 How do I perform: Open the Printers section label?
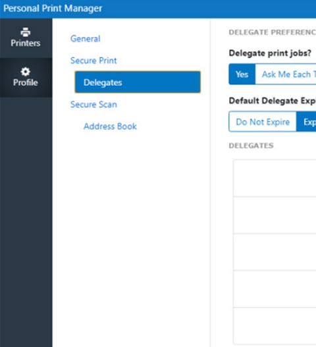coord(26,43)
